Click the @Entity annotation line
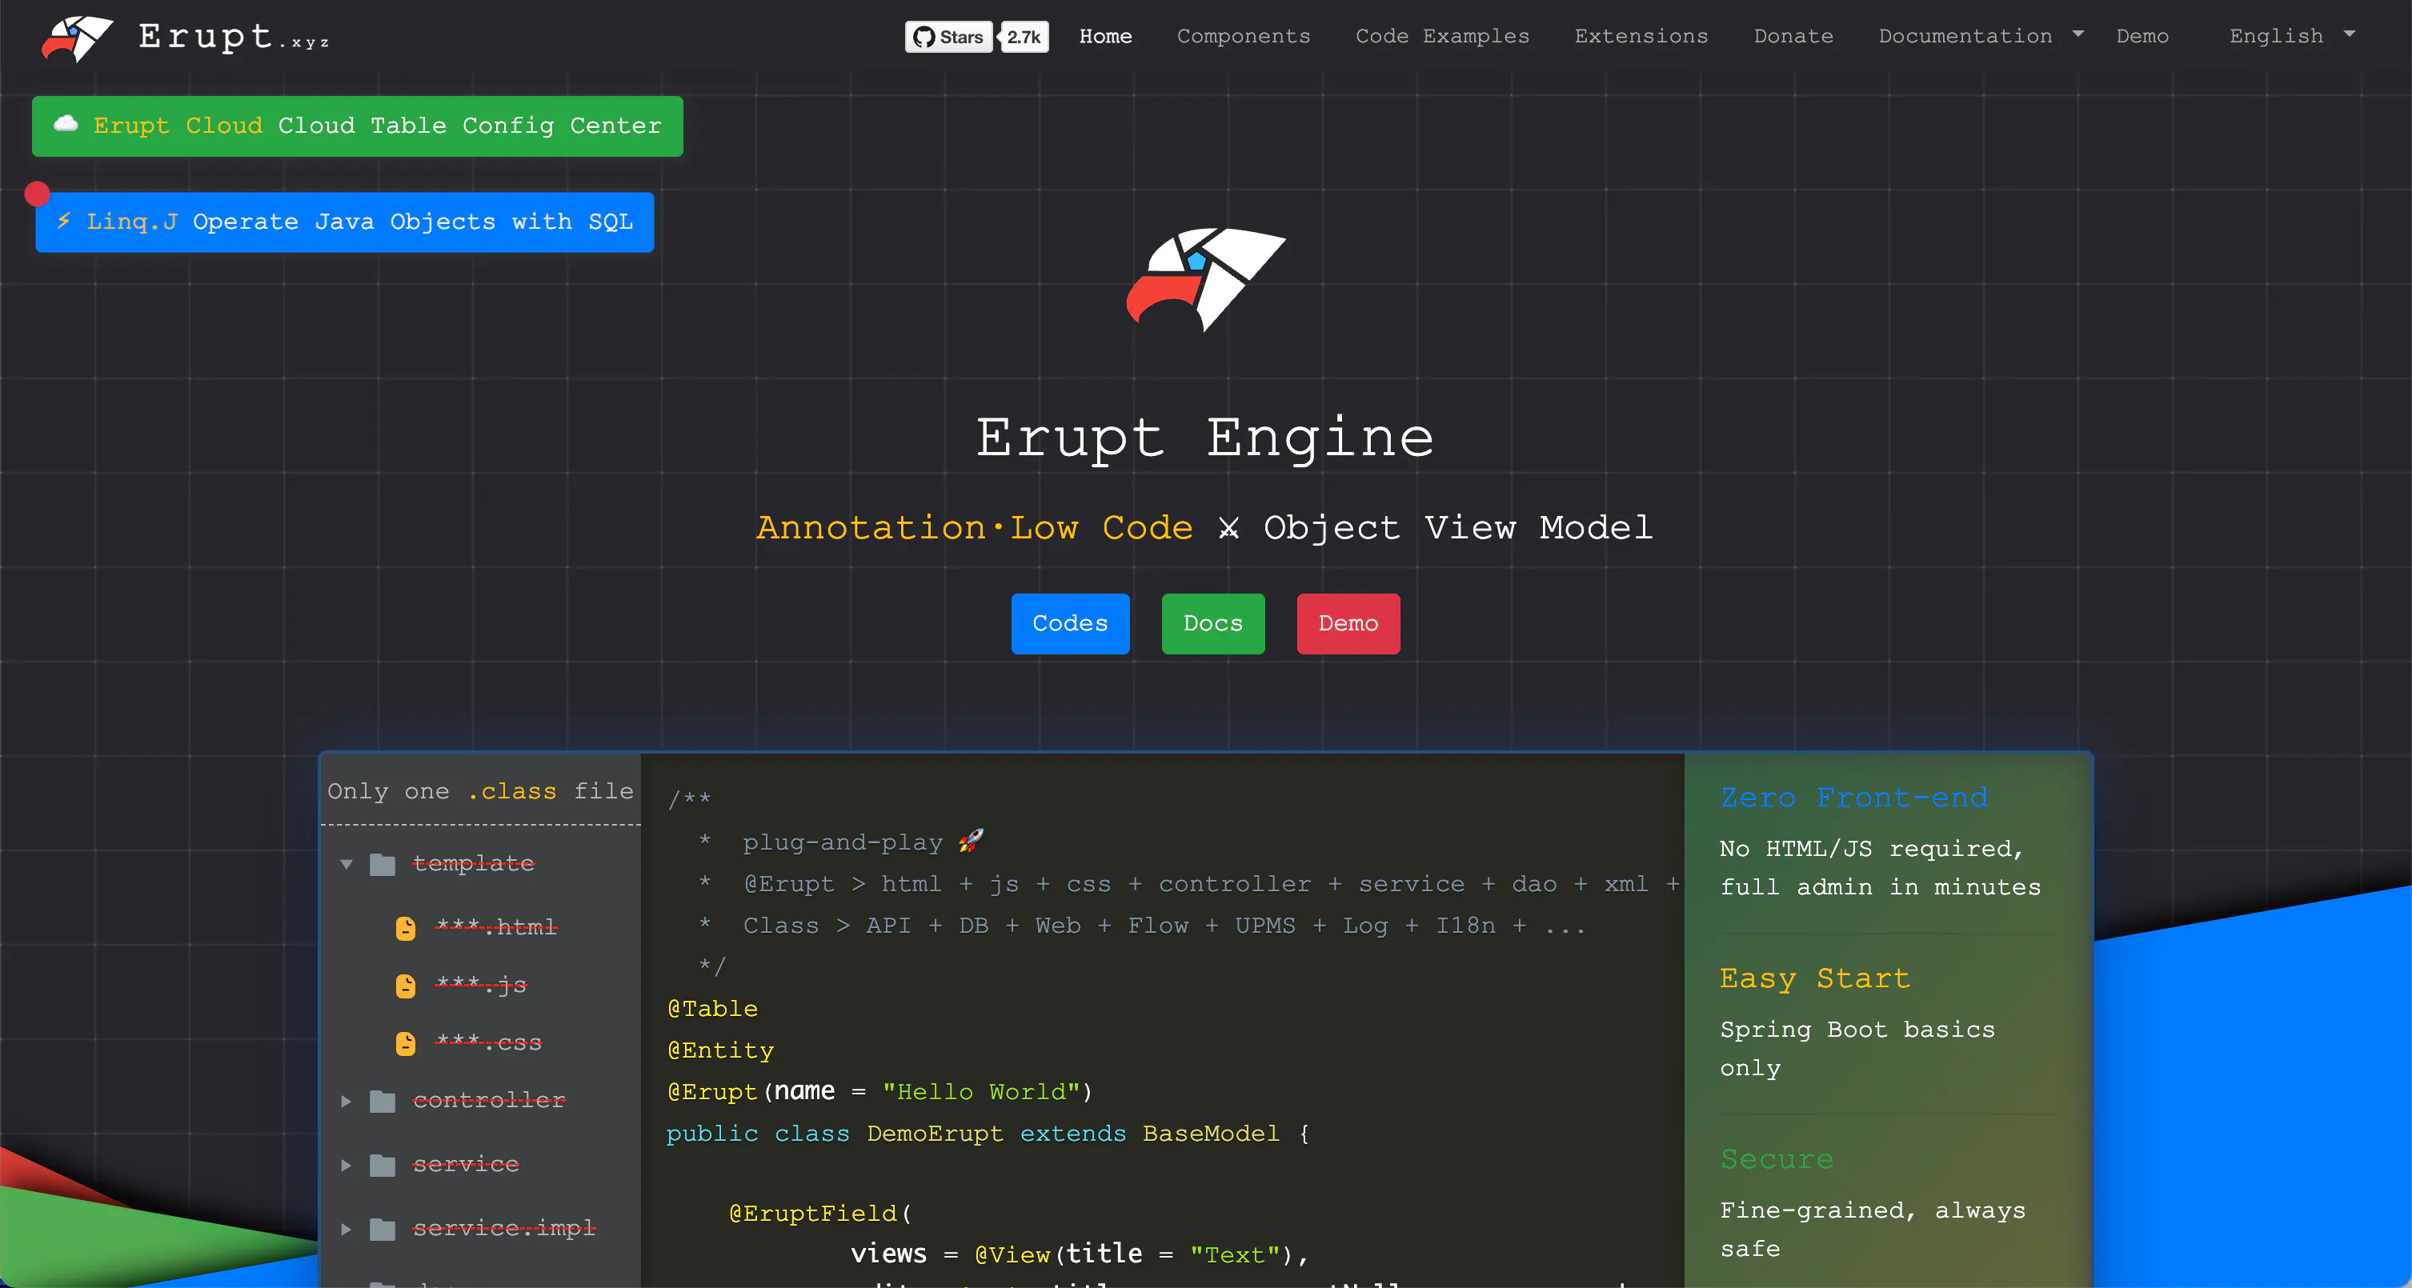This screenshot has width=2412, height=1288. coord(720,1051)
